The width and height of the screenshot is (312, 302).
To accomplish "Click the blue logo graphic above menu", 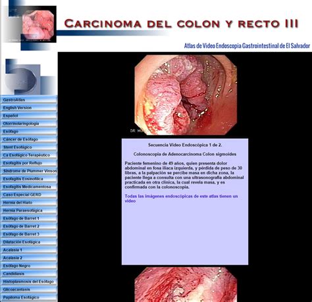I will tap(30, 77).
